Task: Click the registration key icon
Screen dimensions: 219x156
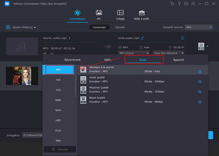Action: (x=179, y=4)
